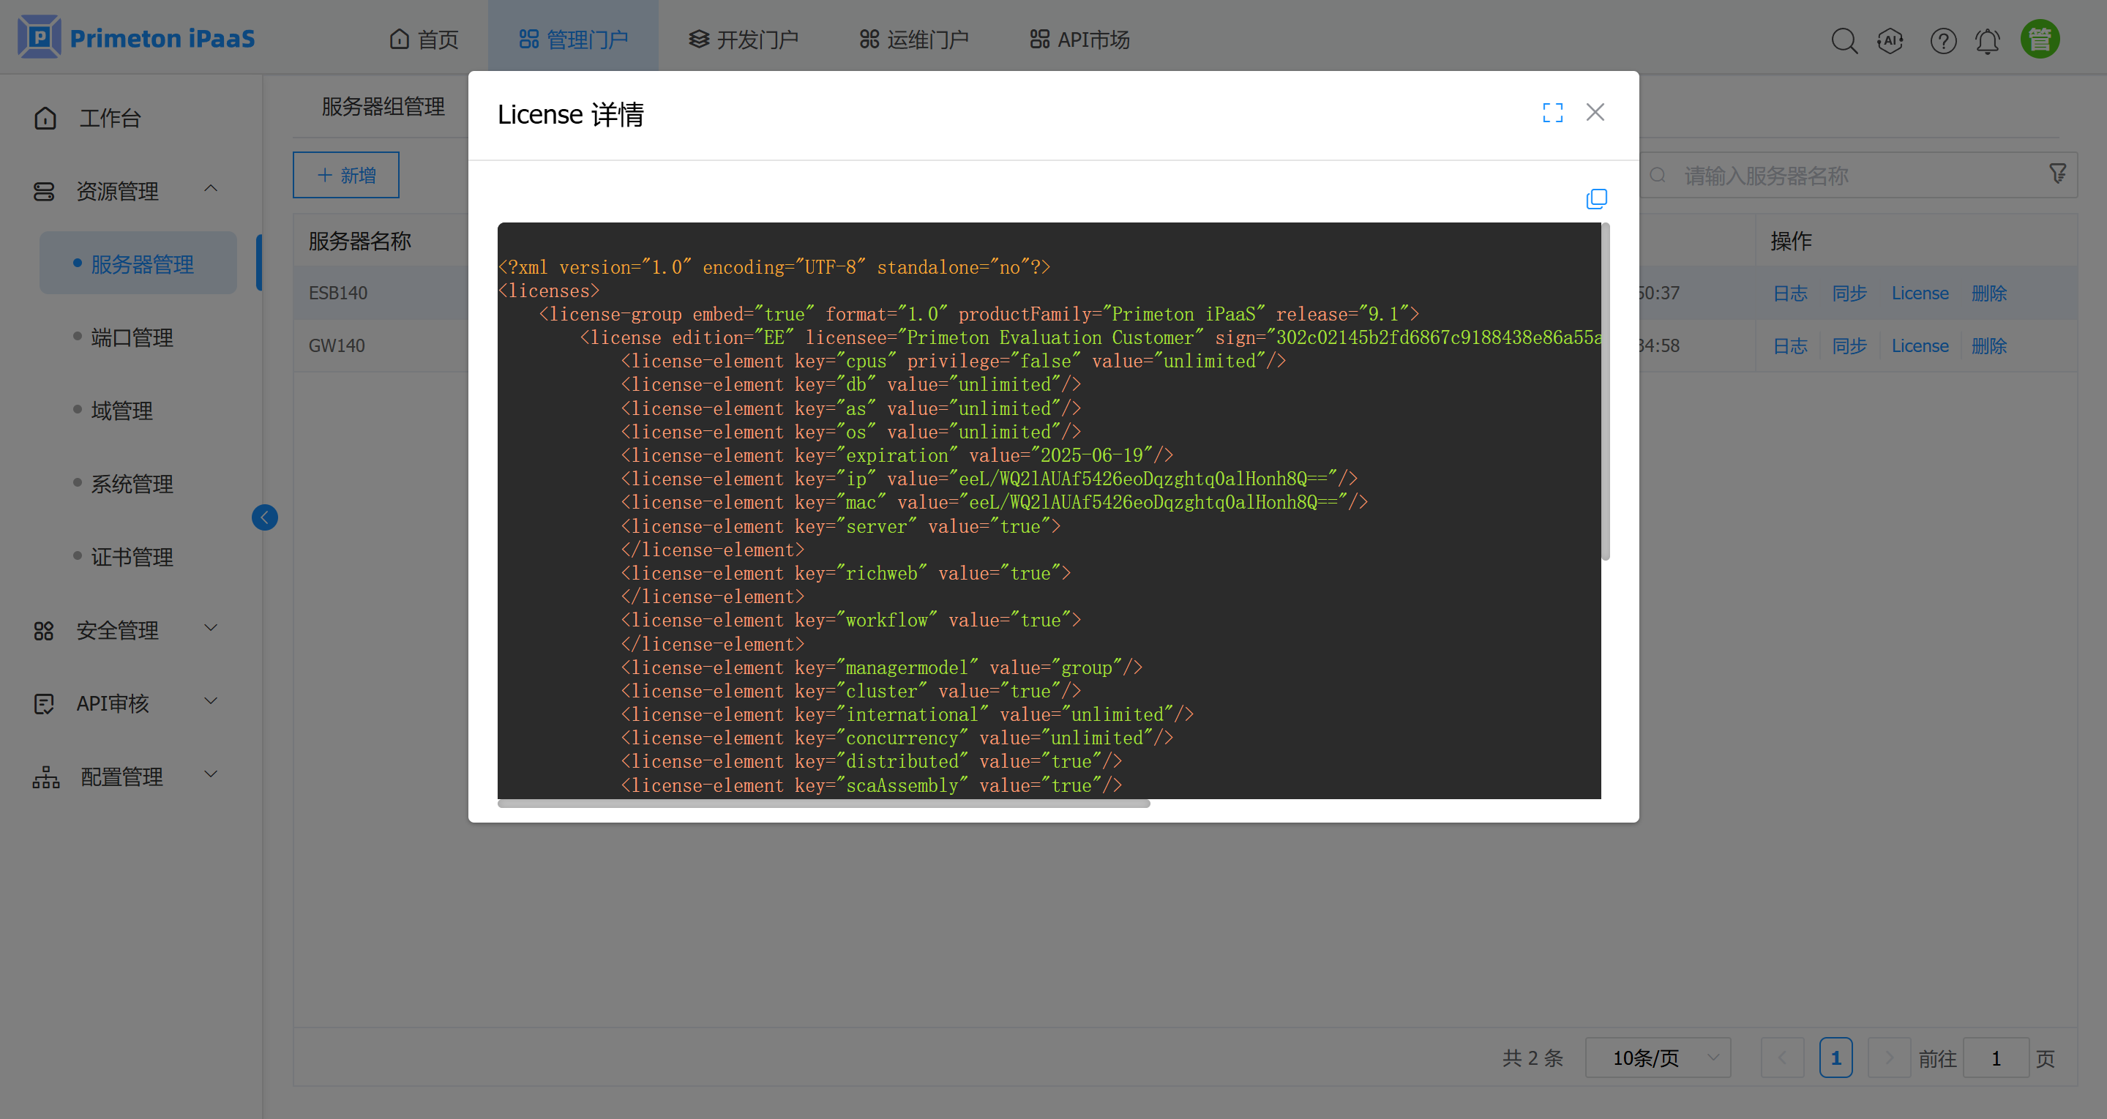This screenshot has width=2107, height=1119.
Task: Click the filter funnel icon
Action: pyautogui.click(x=2057, y=173)
